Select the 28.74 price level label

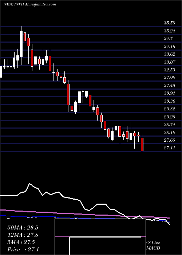[x=170, y=125]
